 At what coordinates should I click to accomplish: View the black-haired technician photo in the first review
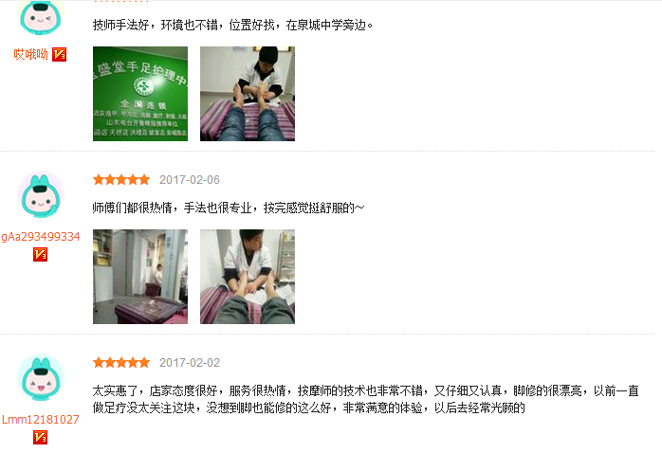[x=248, y=94]
